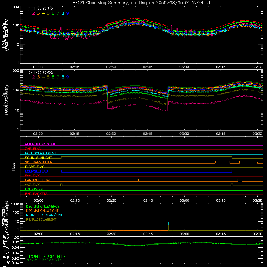267x267 pixels.
Task: Click DETECTORS: label in front segments plot
Action: (x=40, y=9)
